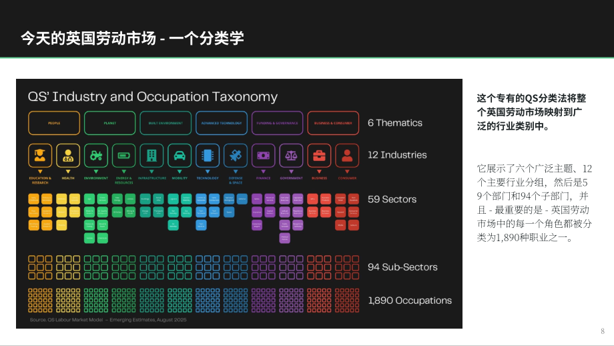
Task: Select the PEOPLE thematic box
Action: [x=54, y=123]
